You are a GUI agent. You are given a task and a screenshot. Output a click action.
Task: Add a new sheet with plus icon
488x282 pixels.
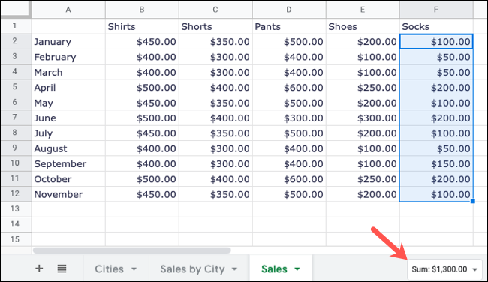click(x=39, y=268)
